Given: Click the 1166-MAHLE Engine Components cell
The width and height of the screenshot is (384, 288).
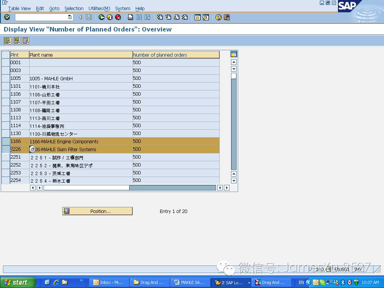Looking at the screenshot, I should point(81,141).
